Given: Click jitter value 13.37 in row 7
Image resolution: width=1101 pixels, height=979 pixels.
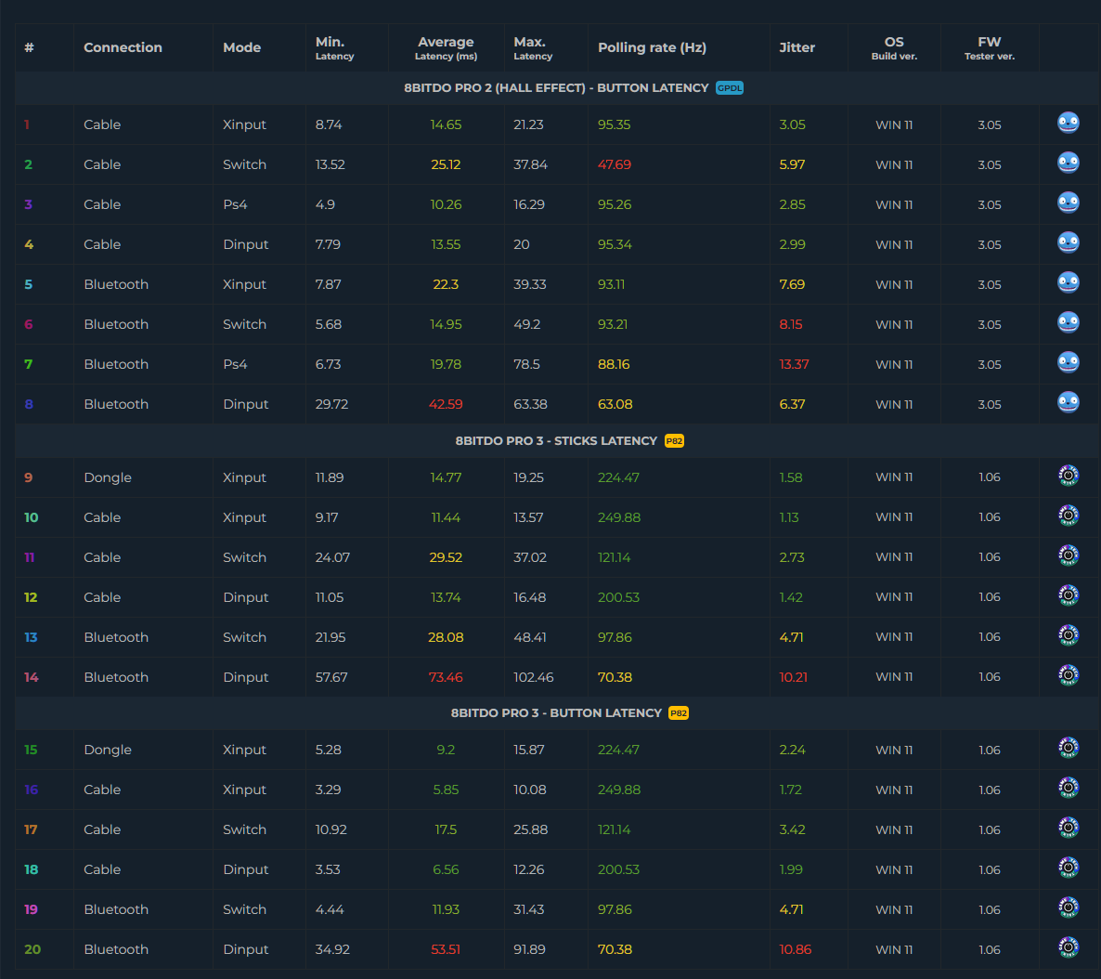Looking at the screenshot, I should point(794,365).
